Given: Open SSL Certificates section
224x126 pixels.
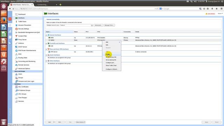Looking at the screenshot, I should coord(23,87).
